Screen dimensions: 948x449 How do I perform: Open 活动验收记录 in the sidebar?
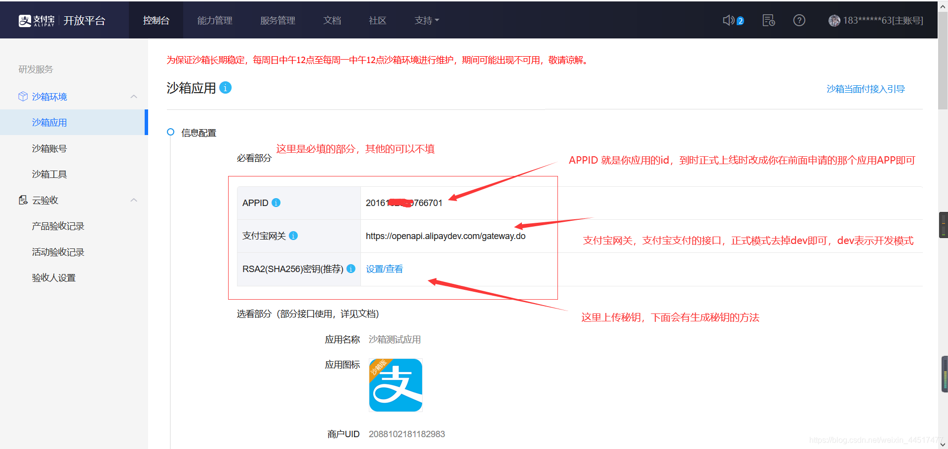point(58,252)
